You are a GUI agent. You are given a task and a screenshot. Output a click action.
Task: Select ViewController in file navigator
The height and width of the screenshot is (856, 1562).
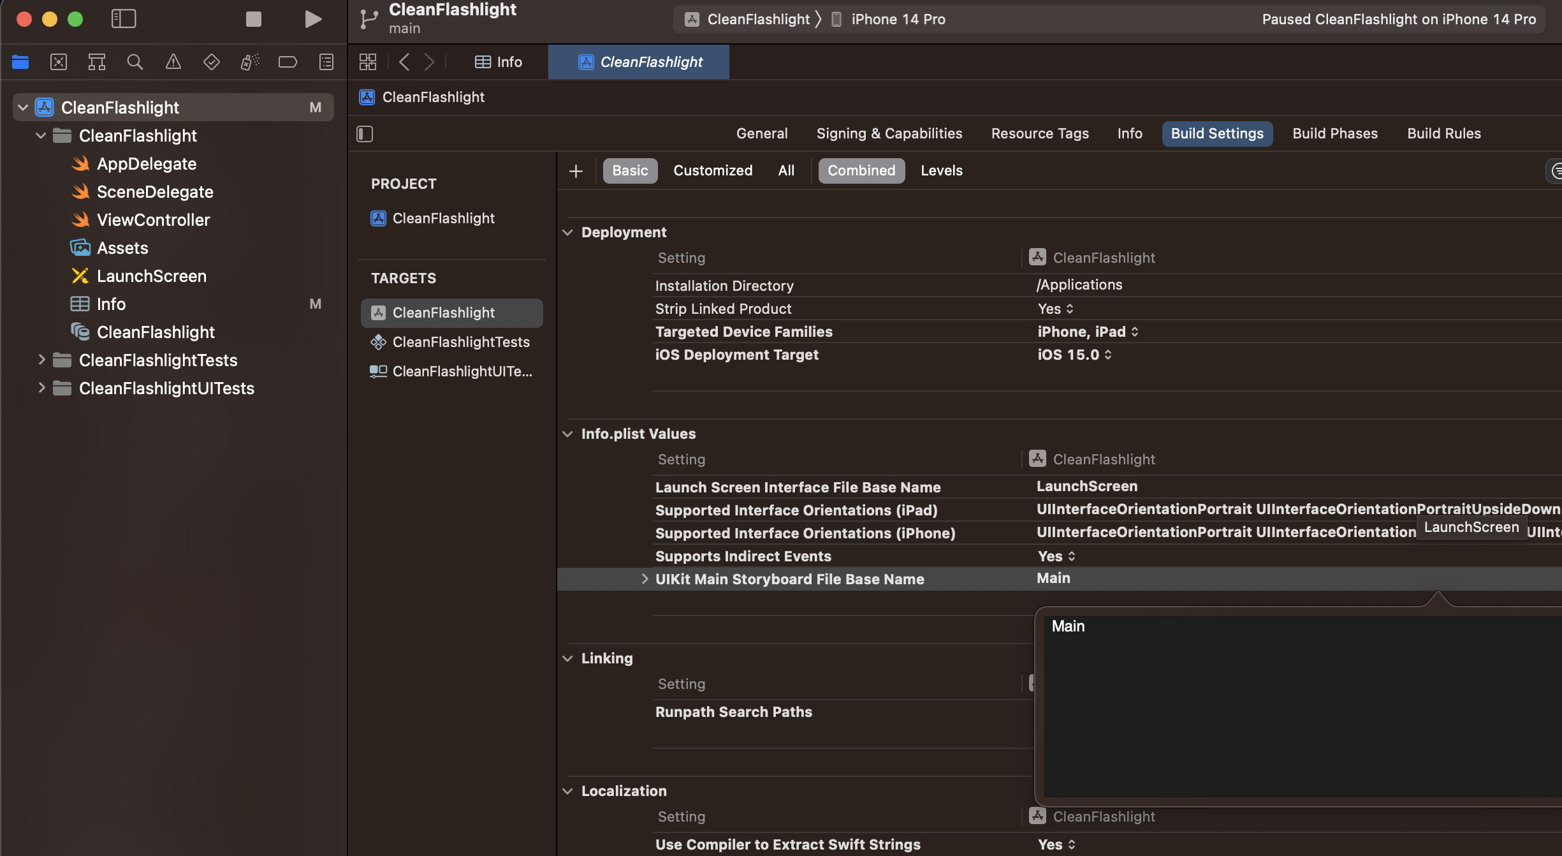coord(153,220)
